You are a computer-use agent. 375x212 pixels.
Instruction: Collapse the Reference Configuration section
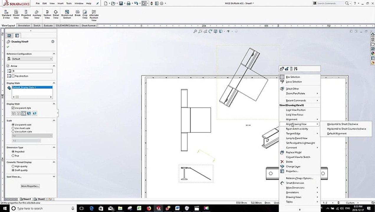click(54, 54)
